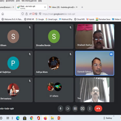Viewport: 121px width, 121px height.
Task: Open inpods bookmark
Action: point(90,19)
